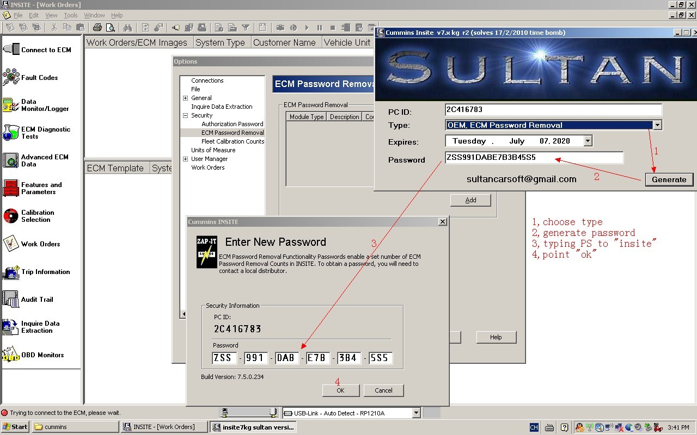Viewport: 697px width, 435px height.
Task: Open Features and Parameters icon
Action: pos(11,188)
